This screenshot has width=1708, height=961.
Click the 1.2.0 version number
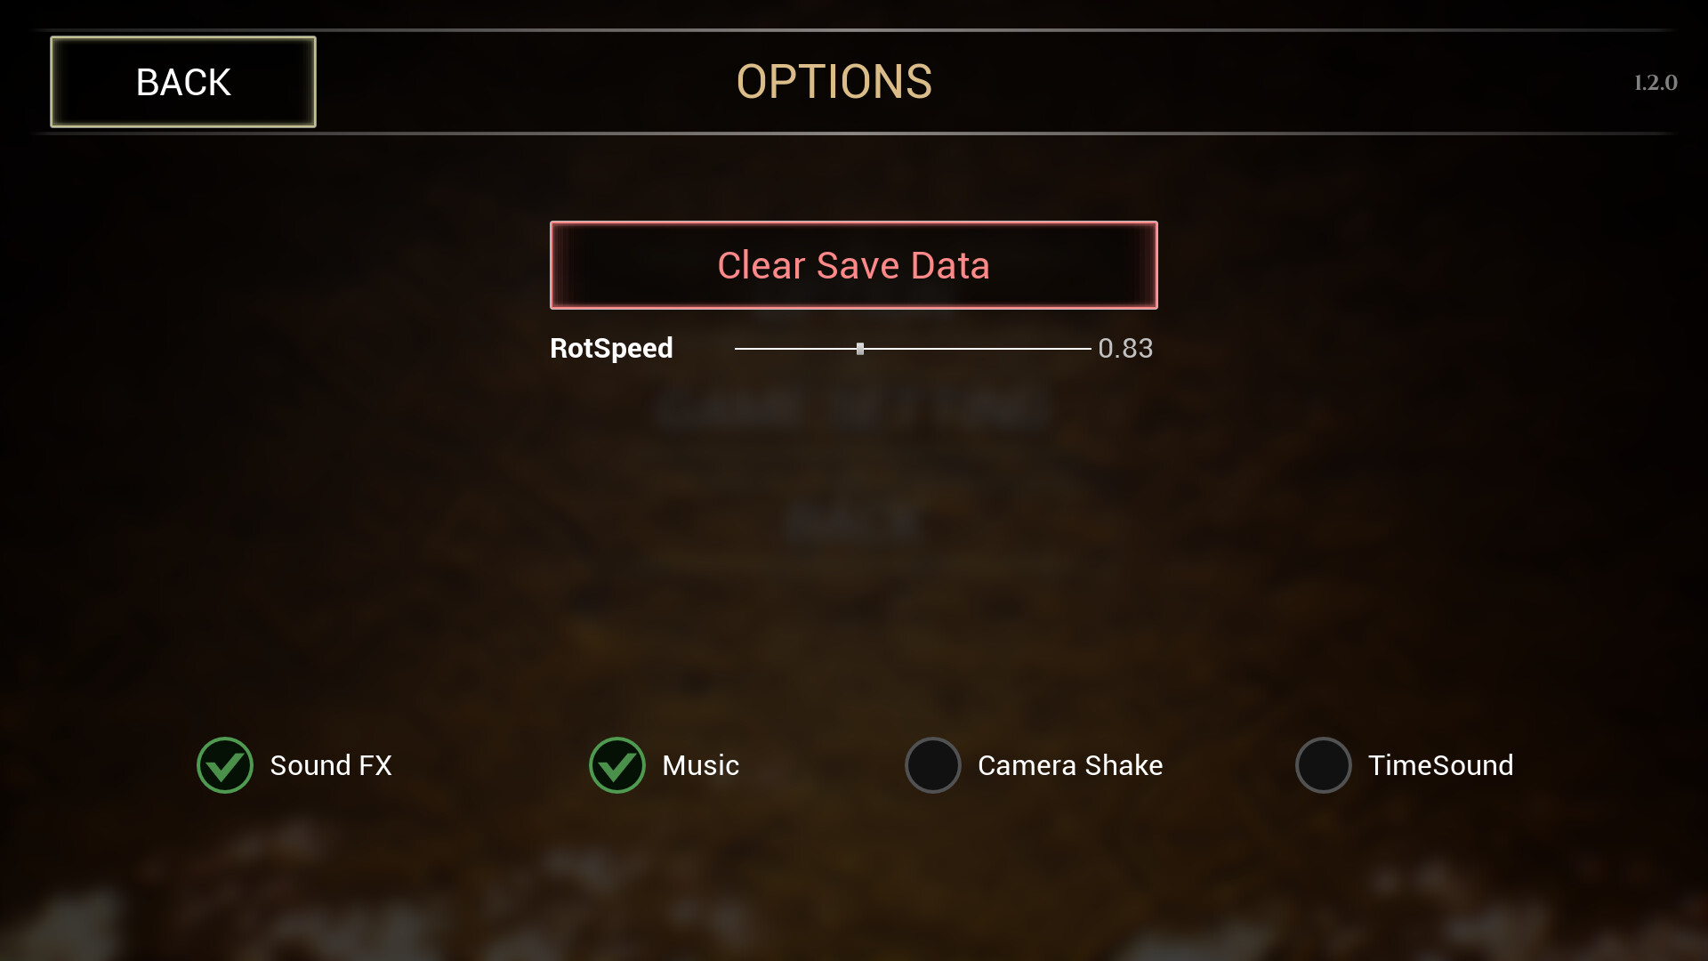[x=1656, y=83]
